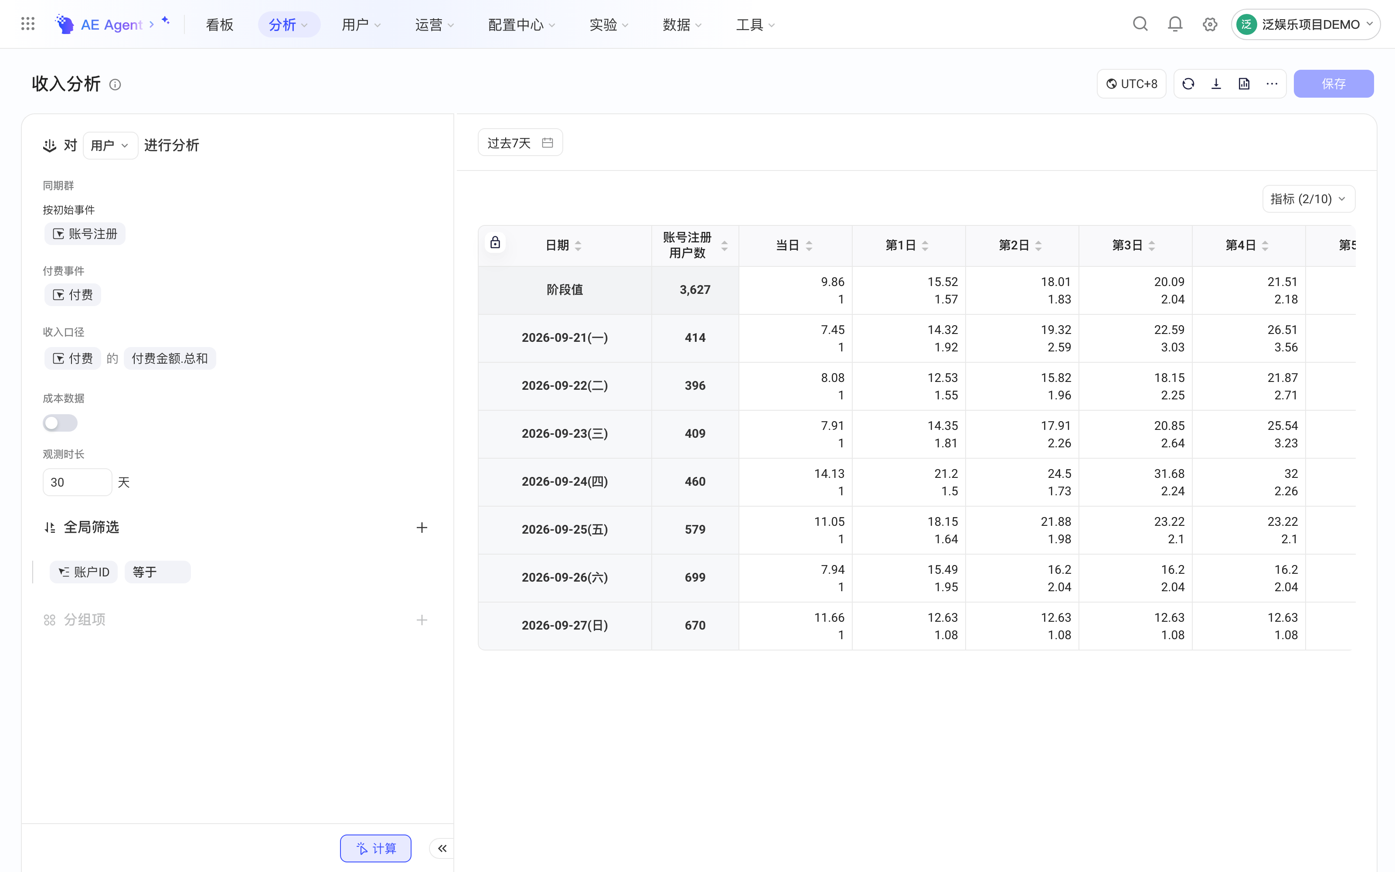This screenshot has width=1395, height=872.
Task: Click the report chart file icon
Action: pos(1244,84)
